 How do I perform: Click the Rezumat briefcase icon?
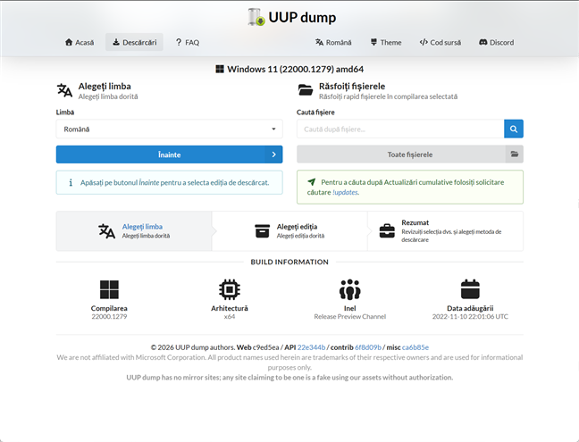[387, 231]
